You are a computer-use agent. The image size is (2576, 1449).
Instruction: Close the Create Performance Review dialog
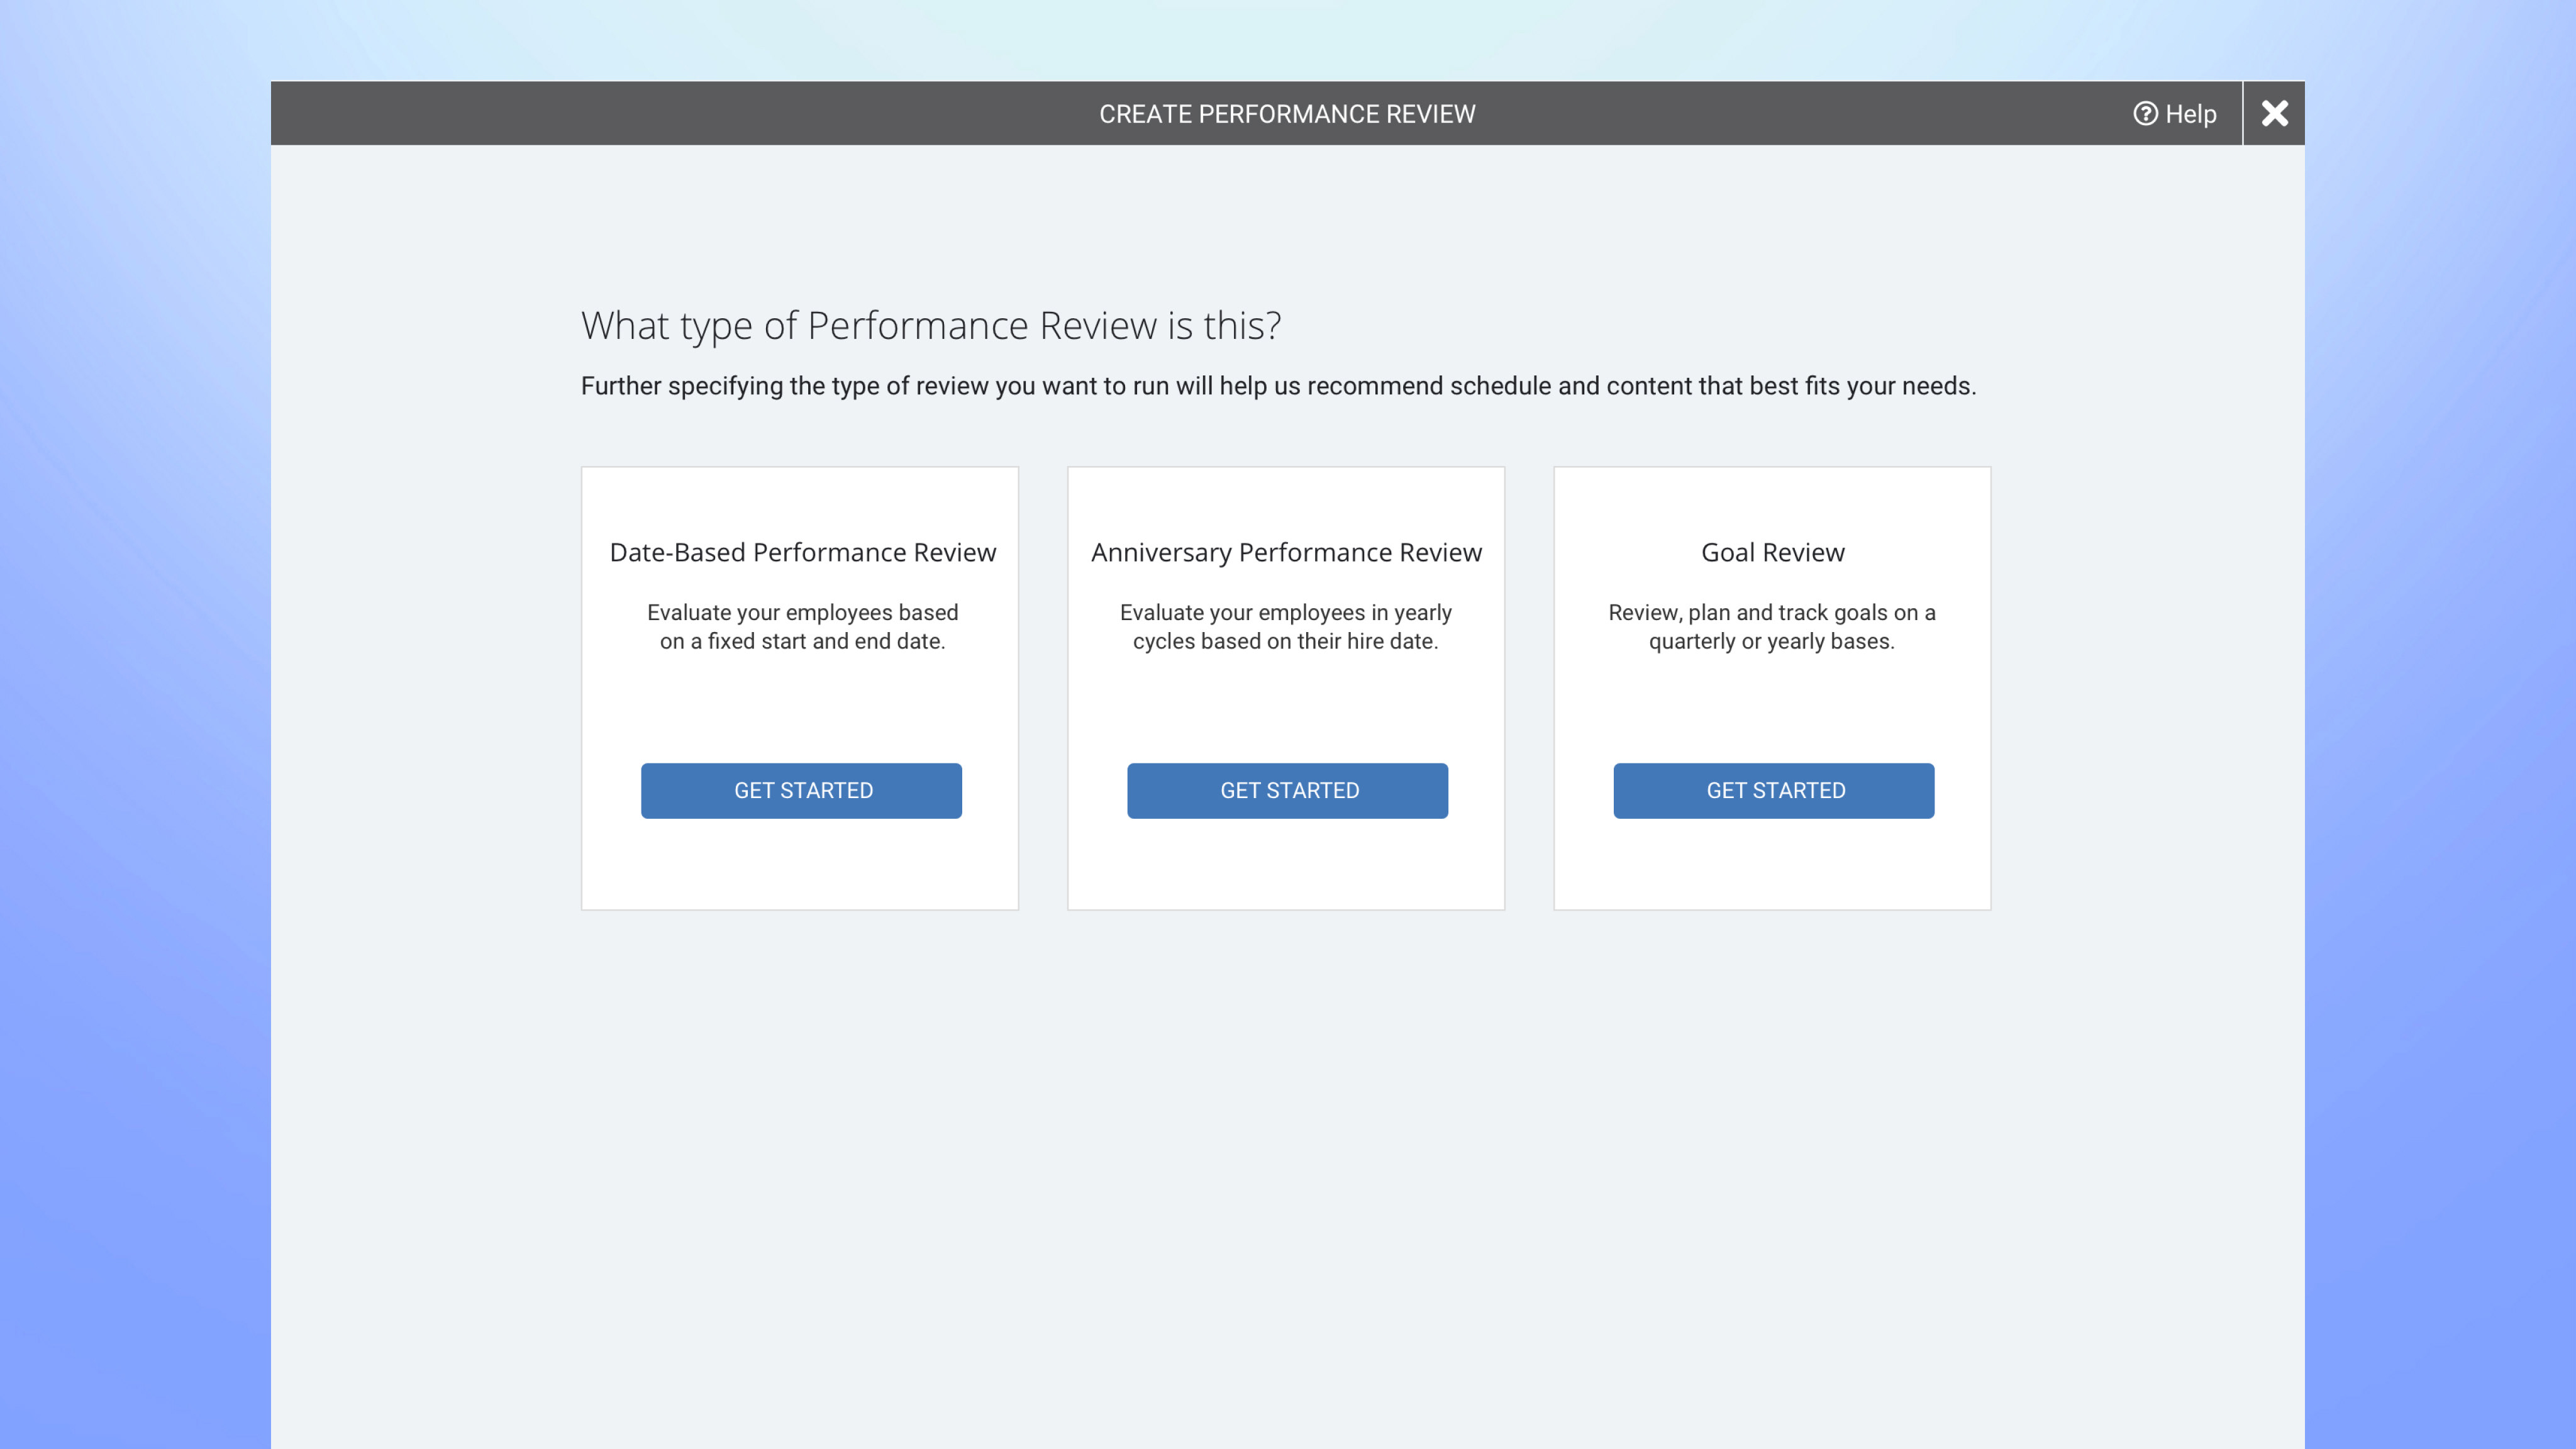pyautogui.click(x=2274, y=114)
